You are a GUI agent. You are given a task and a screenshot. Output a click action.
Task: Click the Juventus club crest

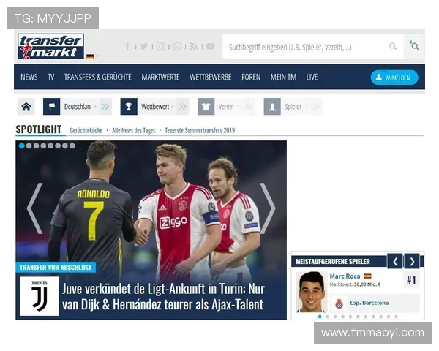pyautogui.click(x=40, y=296)
